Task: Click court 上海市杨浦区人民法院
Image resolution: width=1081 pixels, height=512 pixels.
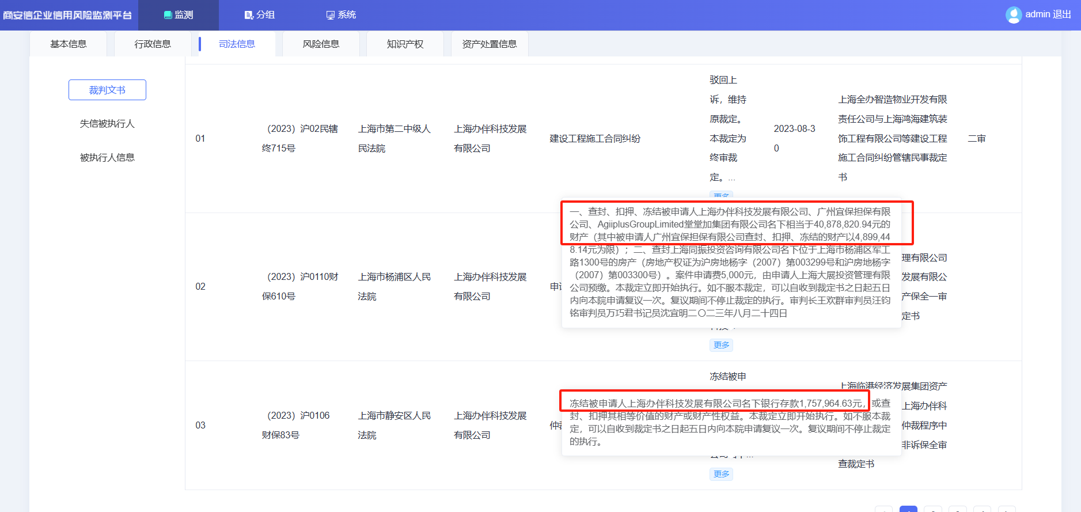Action: click(395, 287)
